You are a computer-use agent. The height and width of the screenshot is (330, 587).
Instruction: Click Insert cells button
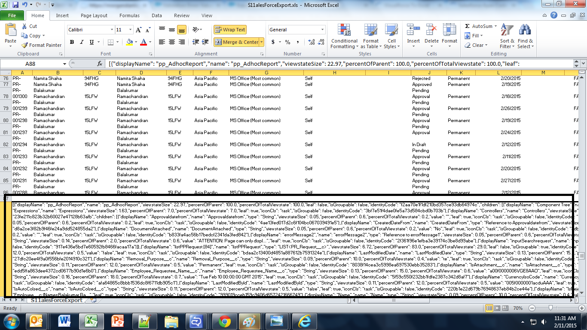tap(413, 34)
